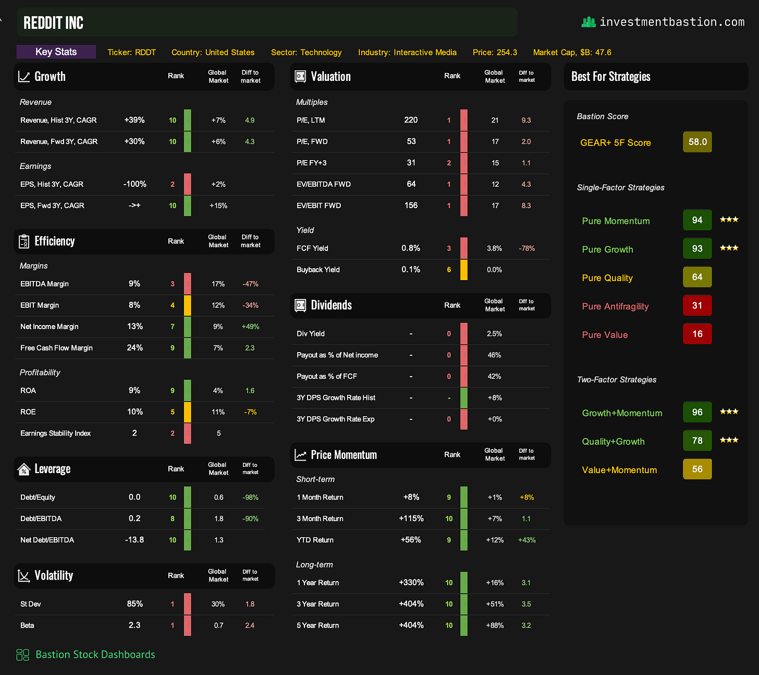Click EPS, Fwd 3Y, CAGR row label
The width and height of the screenshot is (759, 675).
point(52,206)
